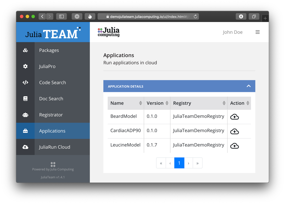This screenshot has height=204, width=285.
Task: Open Packages in the sidebar menu
Action: point(53,50)
